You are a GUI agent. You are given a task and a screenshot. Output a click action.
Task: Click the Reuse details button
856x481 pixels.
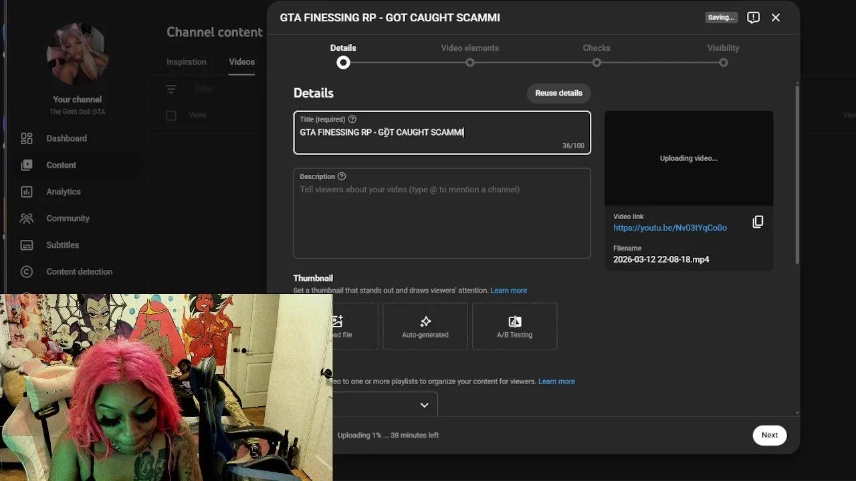tap(558, 94)
